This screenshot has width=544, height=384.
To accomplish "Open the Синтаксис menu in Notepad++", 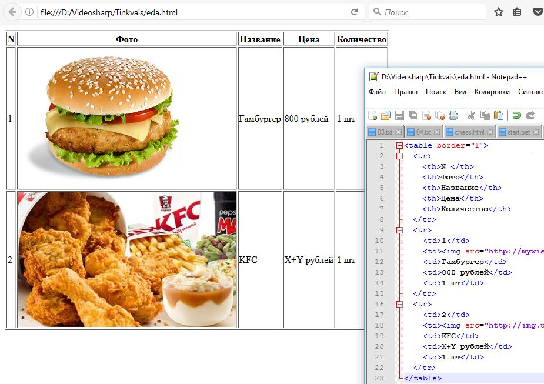I will (x=531, y=92).
